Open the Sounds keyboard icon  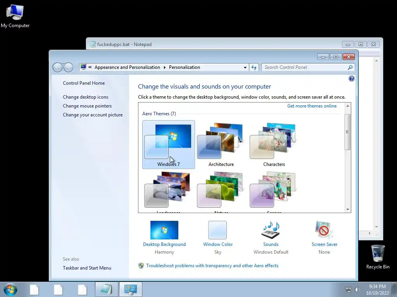point(271,230)
